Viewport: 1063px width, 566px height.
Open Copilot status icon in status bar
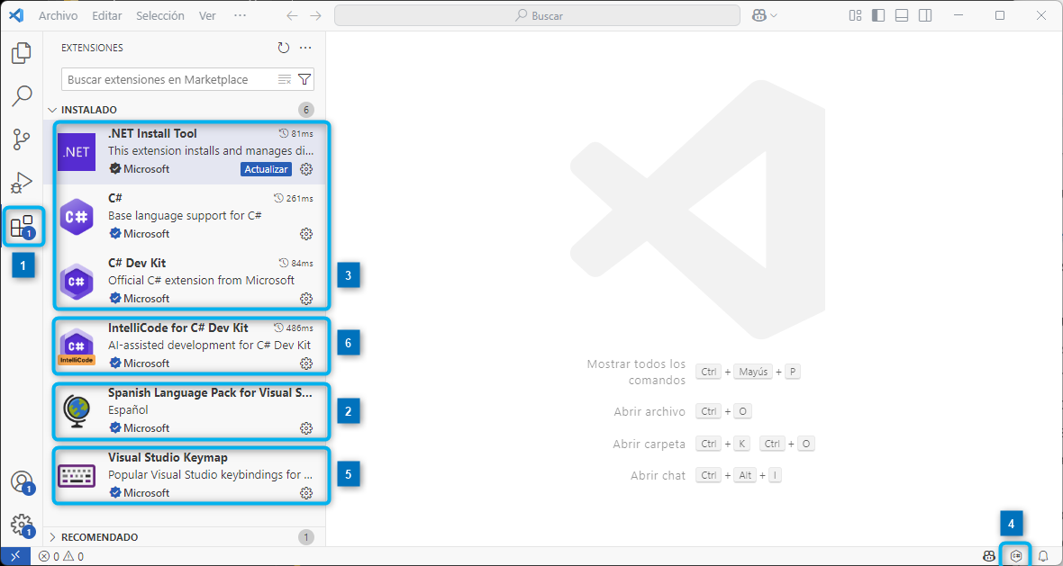pyautogui.click(x=989, y=556)
